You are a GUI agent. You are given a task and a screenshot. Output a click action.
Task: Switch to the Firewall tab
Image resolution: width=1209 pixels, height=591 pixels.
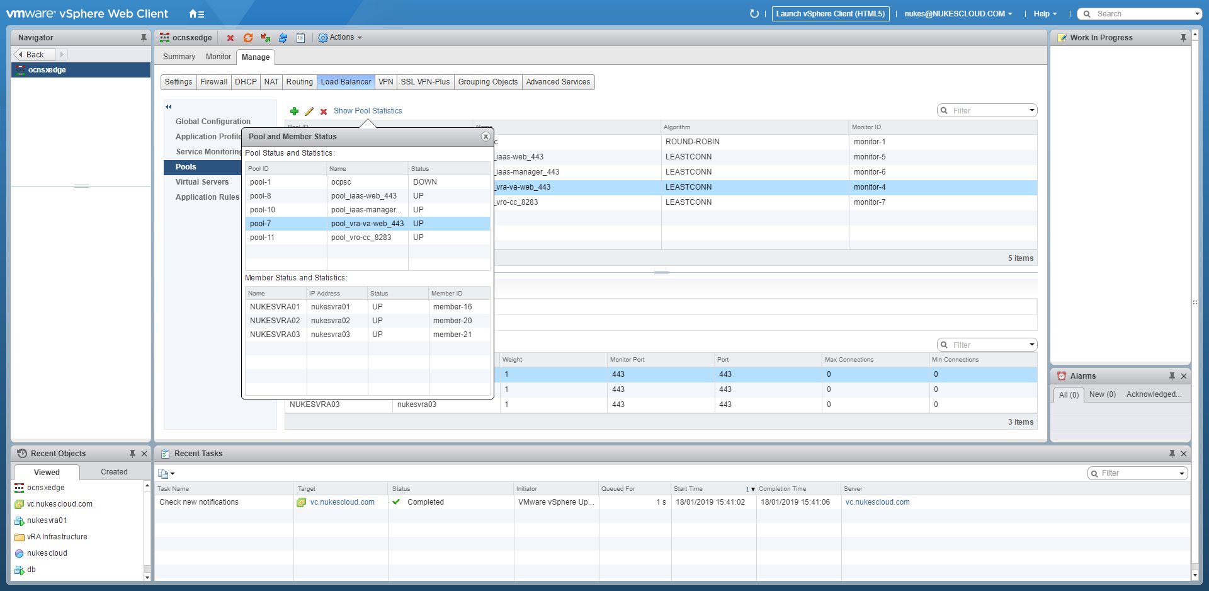(x=214, y=82)
